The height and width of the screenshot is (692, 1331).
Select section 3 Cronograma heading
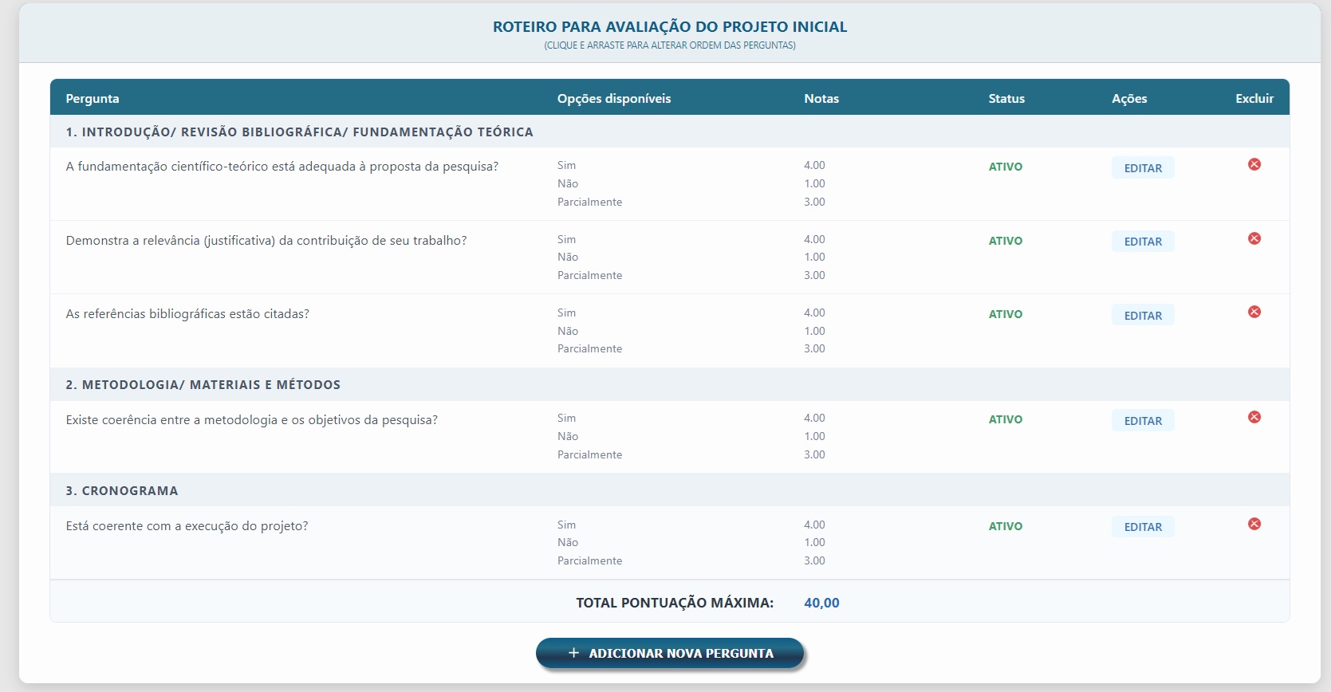[122, 491]
